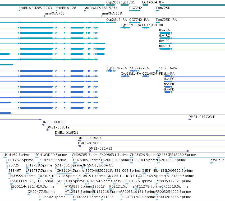The width and height of the screenshot is (225, 201).
Task: Click the TpnC25D-PA protein label
Action: (x=167, y=68)
